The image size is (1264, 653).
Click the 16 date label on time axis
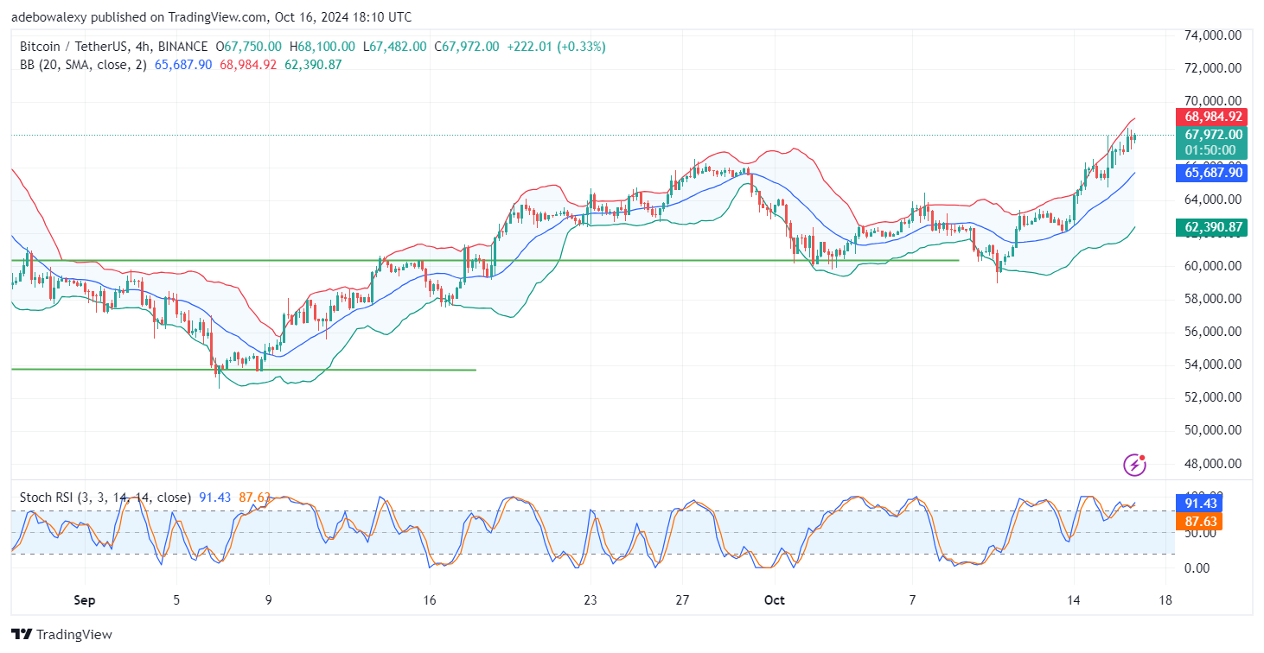click(x=430, y=599)
